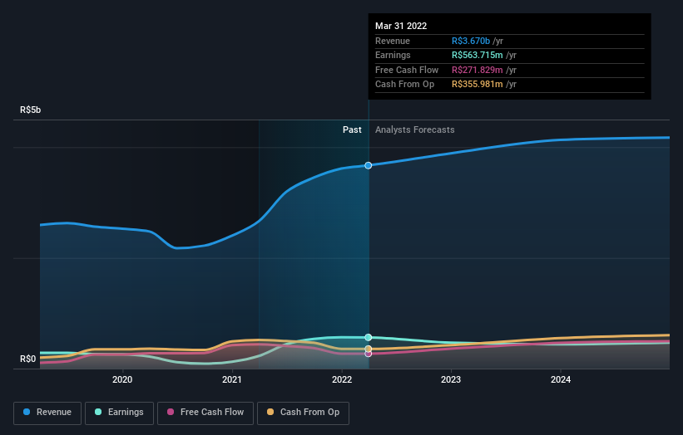Click the Revenue data point marker on the blue line
Viewport: 683px width, 435px height.
[369, 165]
